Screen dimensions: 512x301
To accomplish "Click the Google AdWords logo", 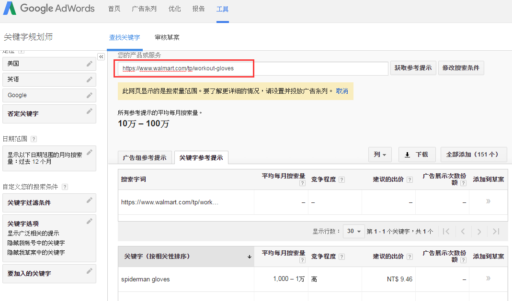I will point(49,8).
